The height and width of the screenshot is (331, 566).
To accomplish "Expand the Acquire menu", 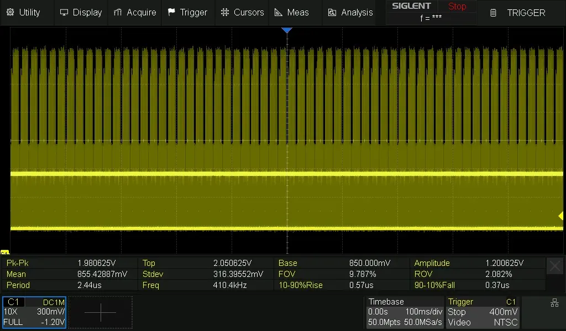I will [135, 12].
